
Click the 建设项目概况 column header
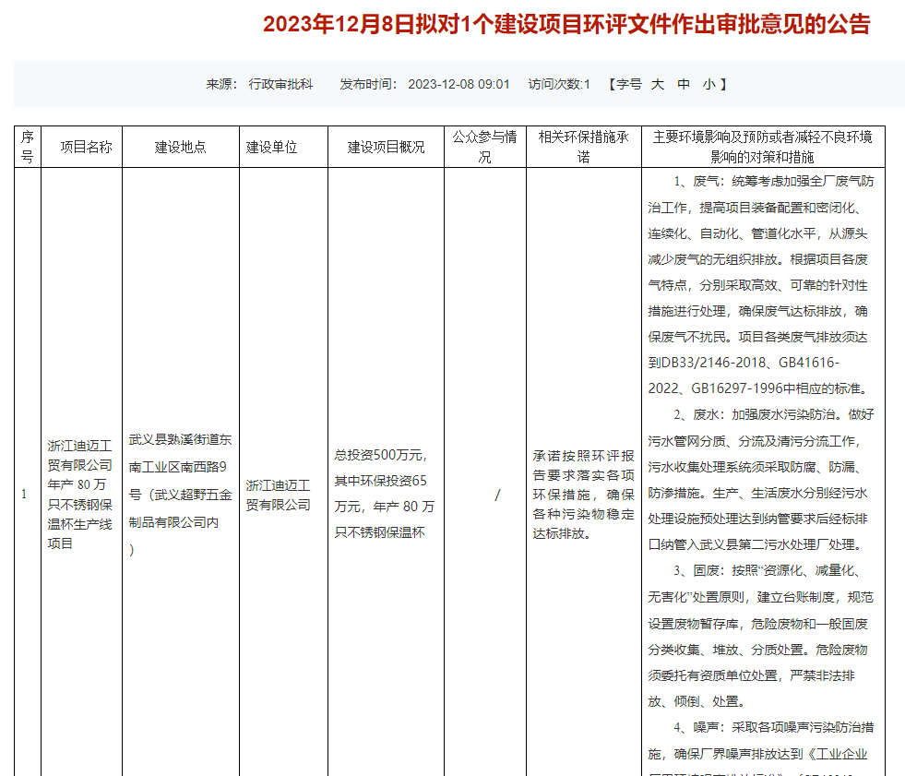coord(386,147)
